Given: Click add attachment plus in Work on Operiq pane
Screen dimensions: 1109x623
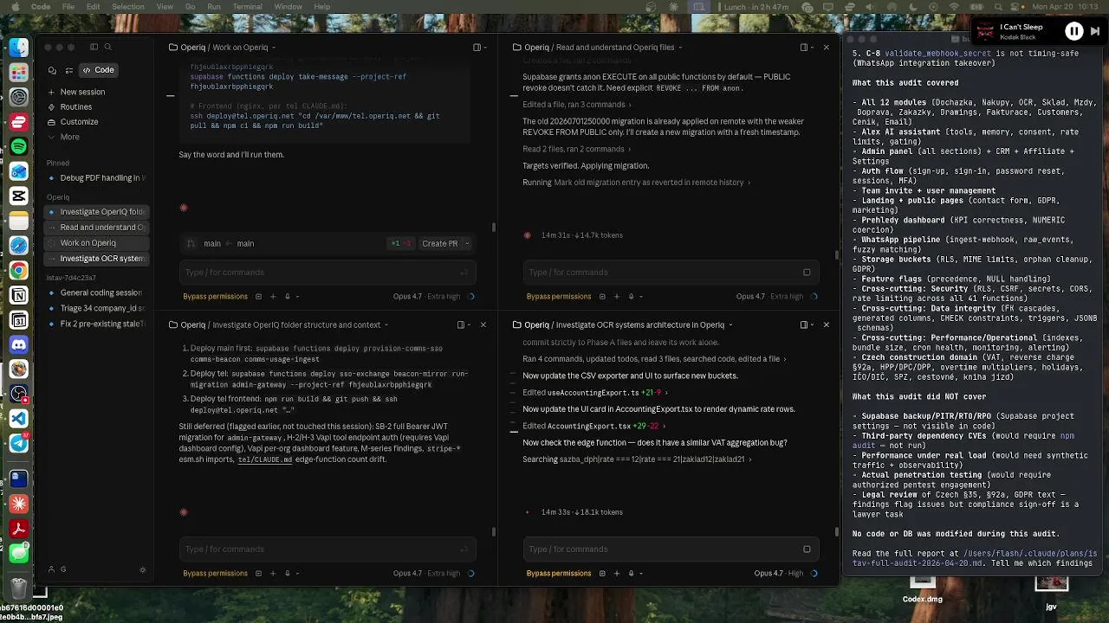Looking at the screenshot, I should [x=273, y=297].
